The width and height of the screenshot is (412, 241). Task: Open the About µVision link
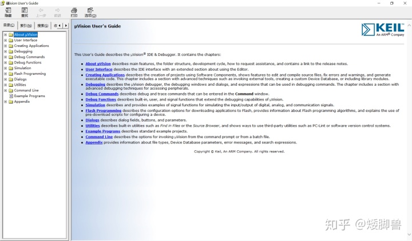click(x=98, y=64)
